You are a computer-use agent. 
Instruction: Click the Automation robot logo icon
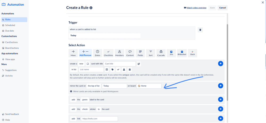pos(3,5)
